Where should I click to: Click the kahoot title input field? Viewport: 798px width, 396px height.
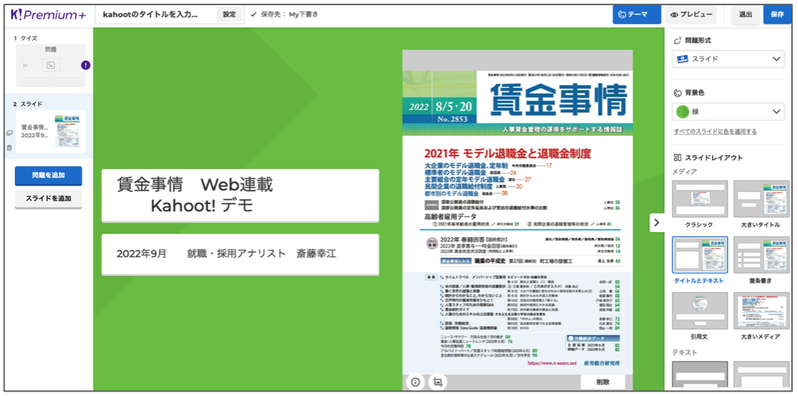click(x=158, y=14)
